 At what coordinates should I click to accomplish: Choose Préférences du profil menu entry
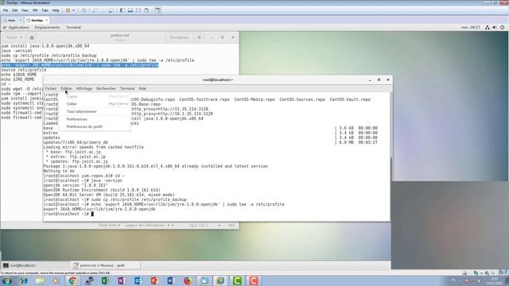95,127
